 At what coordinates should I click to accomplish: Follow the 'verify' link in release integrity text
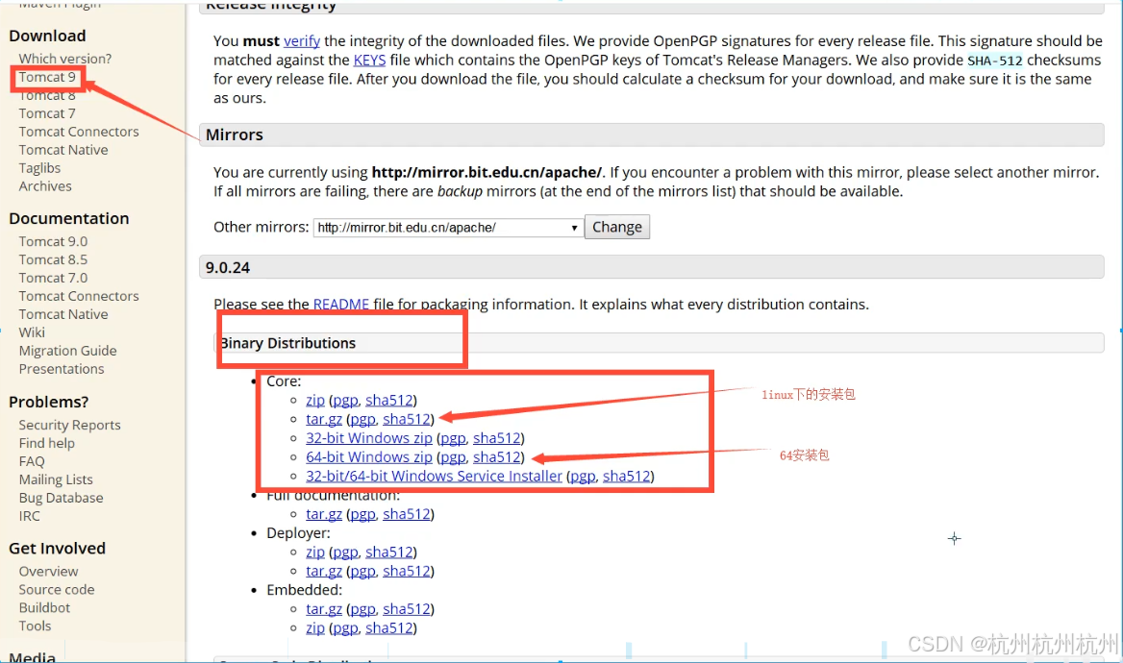[302, 40]
